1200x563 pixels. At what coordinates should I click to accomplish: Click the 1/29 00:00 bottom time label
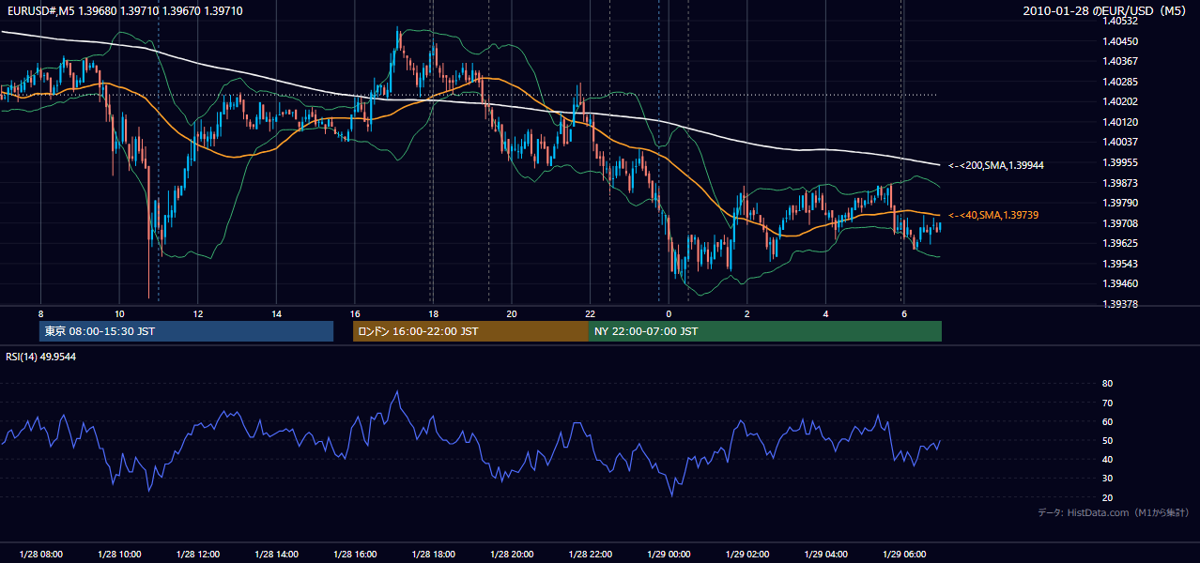[669, 555]
